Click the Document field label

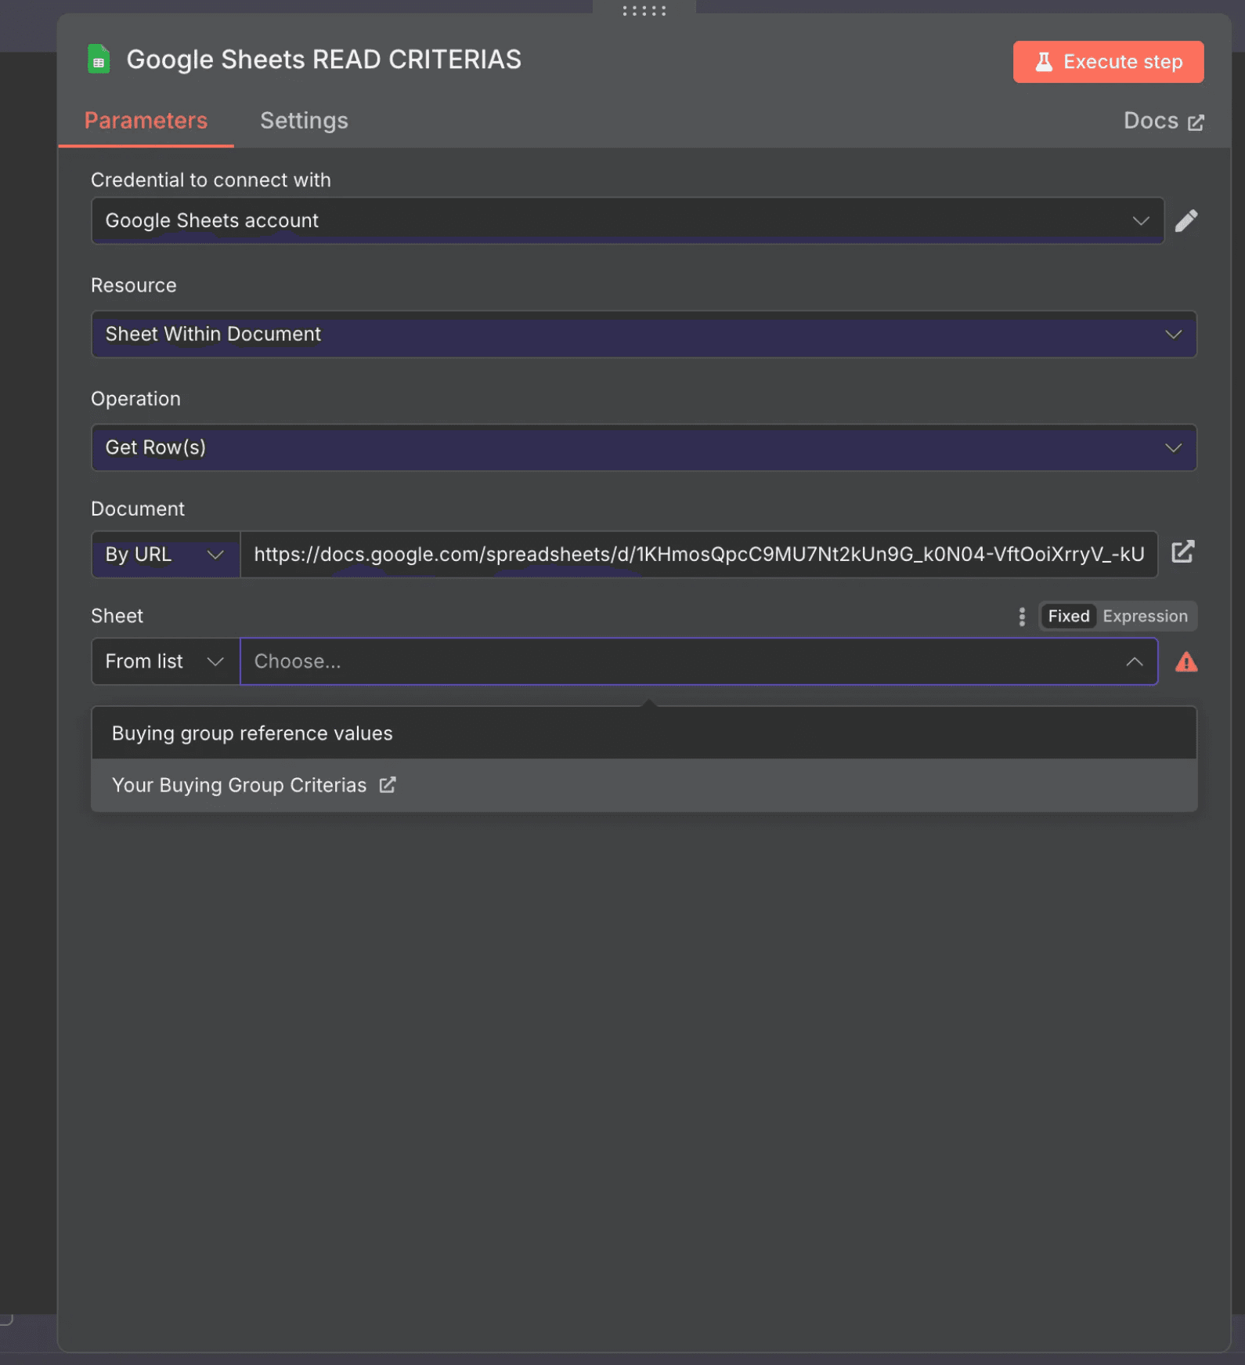tap(138, 509)
